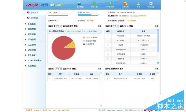The width and height of the screenshot is (186, 112).
Task: Click the yellow TOP10应用带宽 legend swatch
Action: [84, 37]
